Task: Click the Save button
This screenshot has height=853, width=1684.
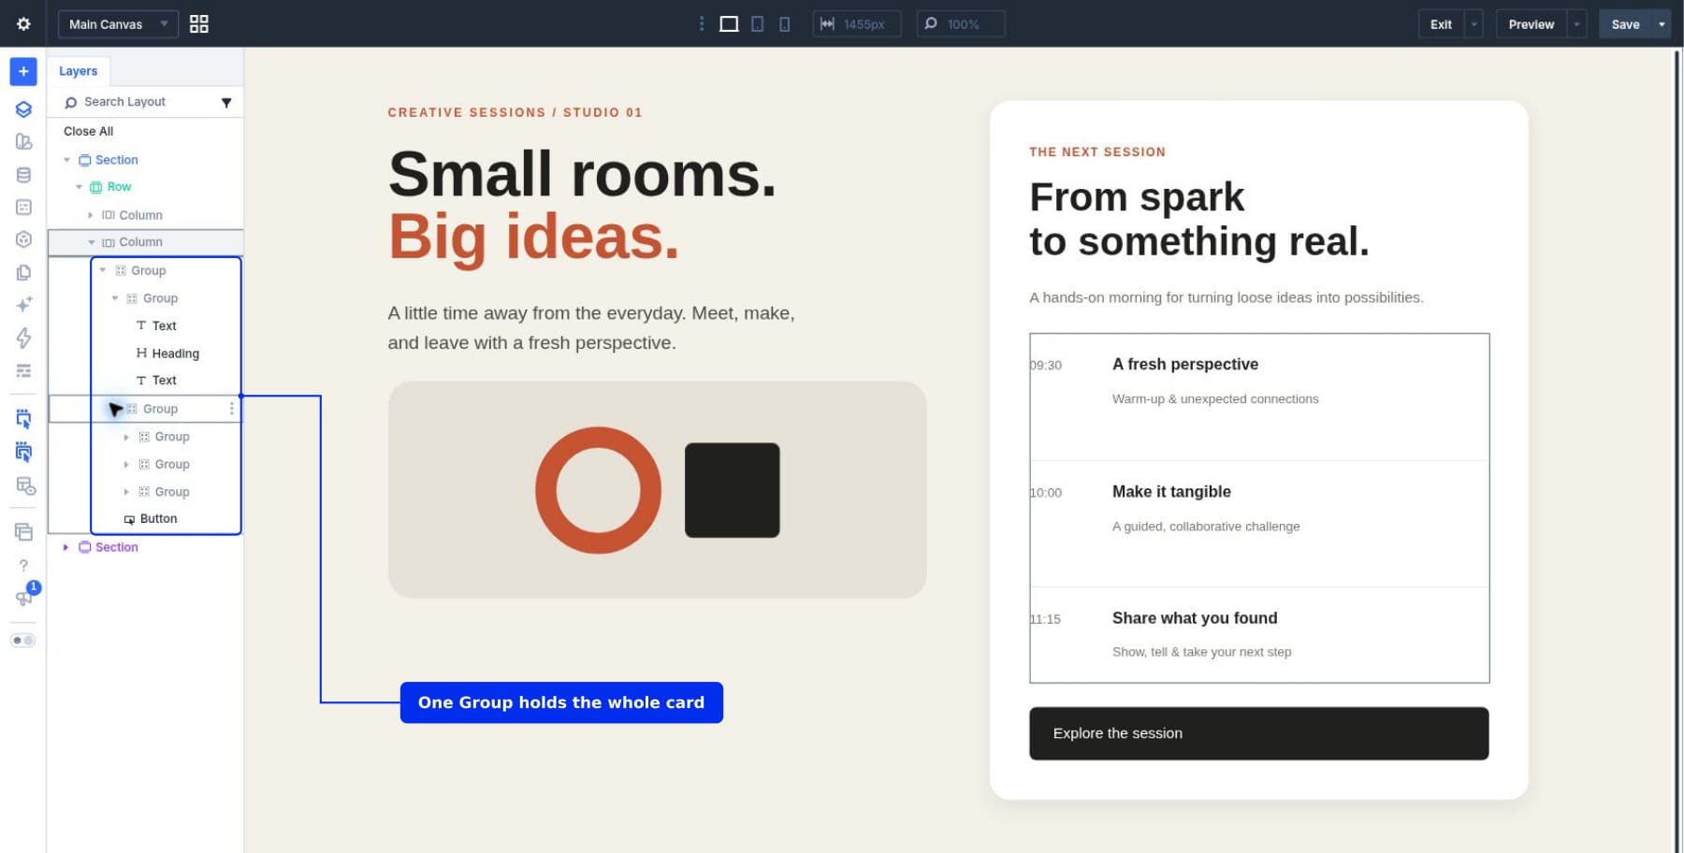Action: point(1625,24)
